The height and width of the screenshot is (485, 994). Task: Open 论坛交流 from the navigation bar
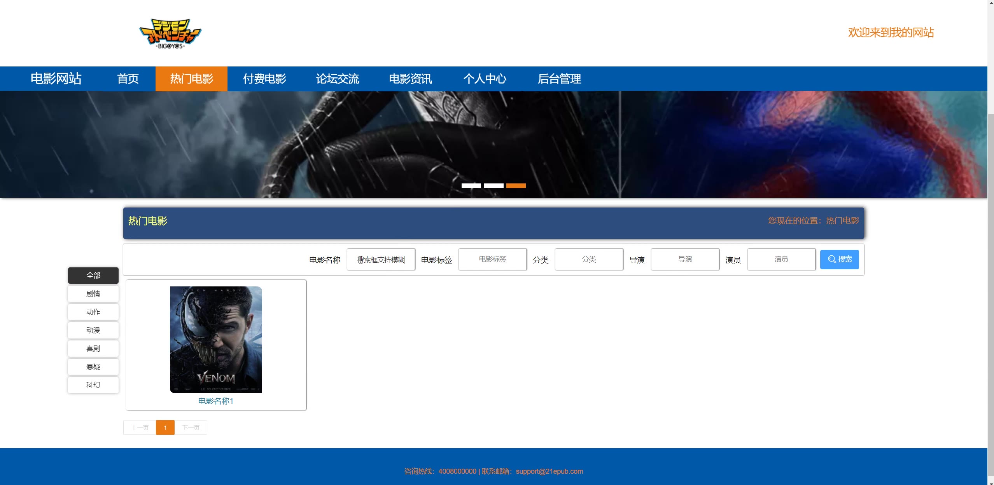click(337, 79)
